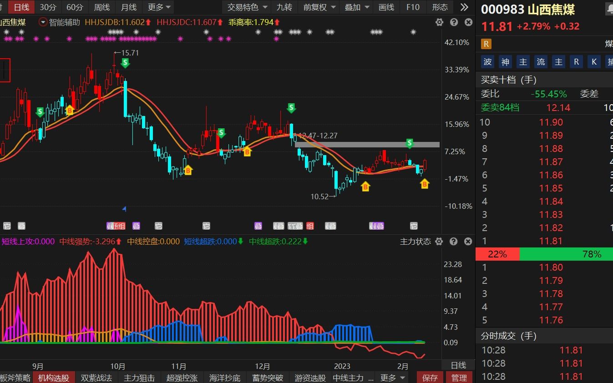The height and width of the screenshot is (383, 613).
Task: Select the first 主 feature icon
Action: point(523,62)
